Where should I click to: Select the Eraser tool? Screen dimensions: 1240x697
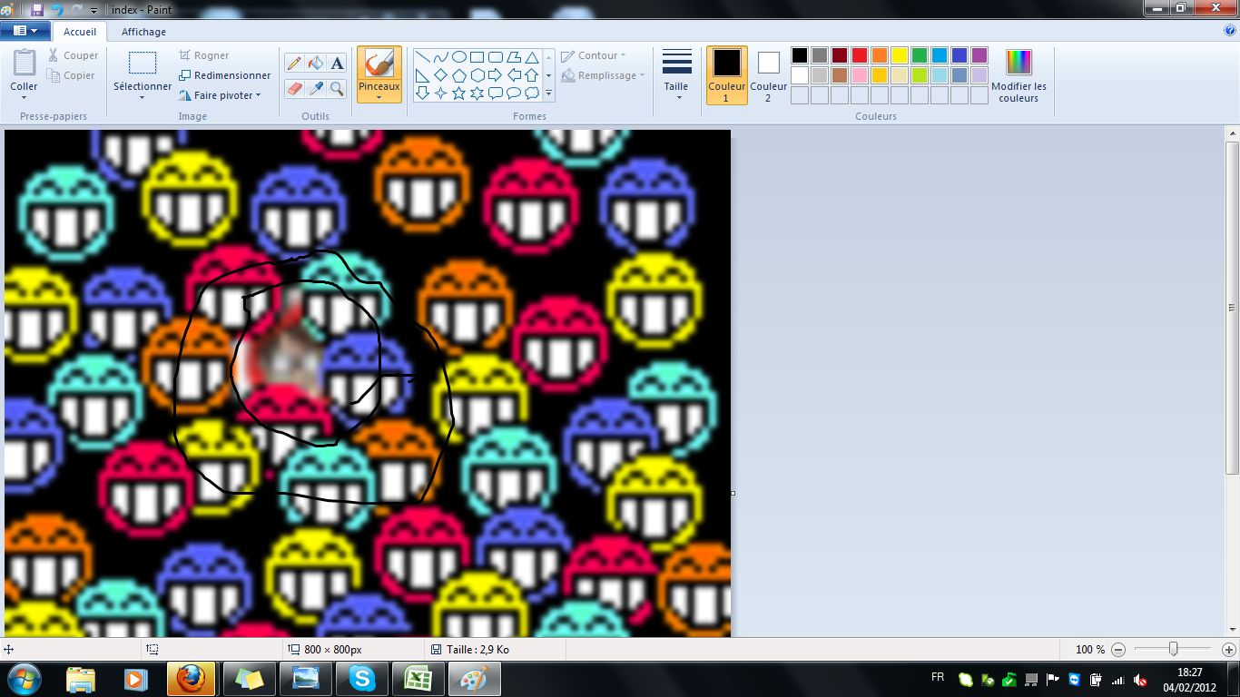(x=294, y=88)
